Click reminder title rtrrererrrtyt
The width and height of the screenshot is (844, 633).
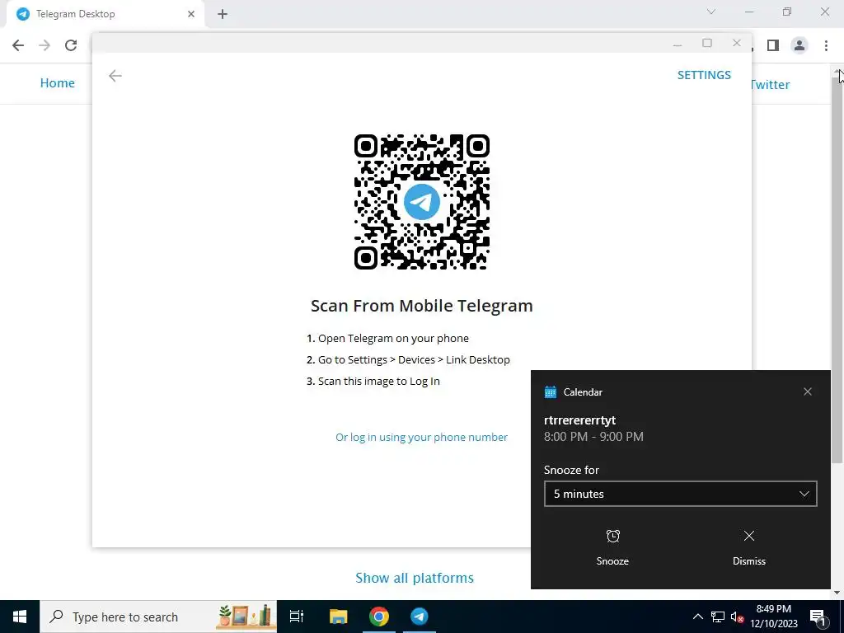pos(579,420)
